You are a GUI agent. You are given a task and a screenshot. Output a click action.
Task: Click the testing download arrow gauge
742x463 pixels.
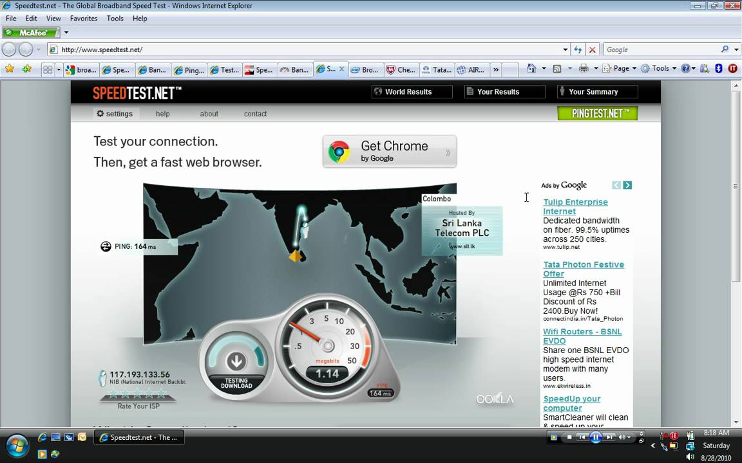pos(236,361)
